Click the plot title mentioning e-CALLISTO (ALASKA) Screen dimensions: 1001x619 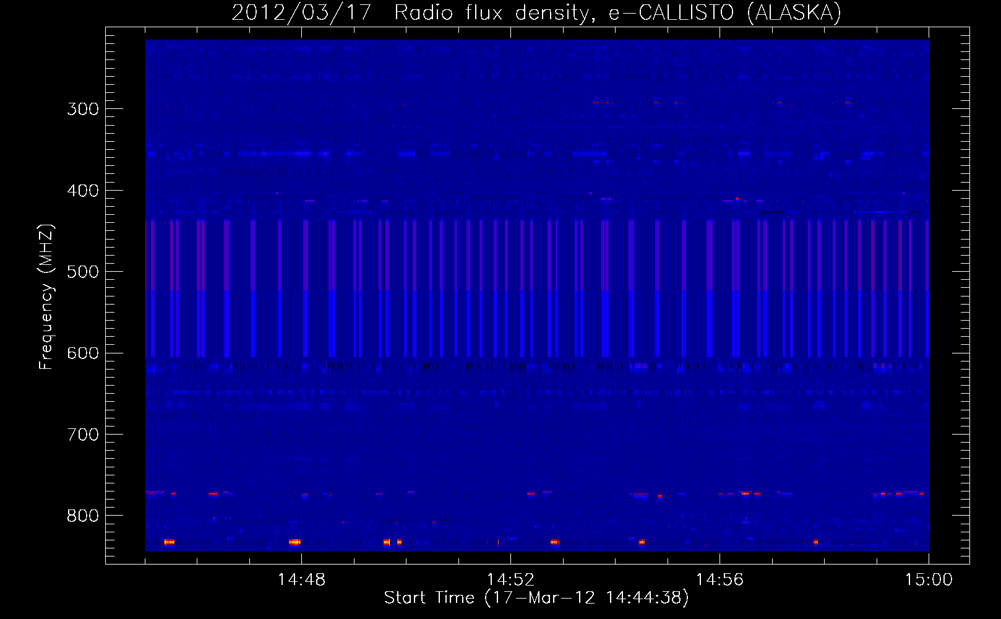tap(536, 12)
